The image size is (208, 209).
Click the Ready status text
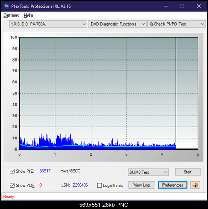8,196
